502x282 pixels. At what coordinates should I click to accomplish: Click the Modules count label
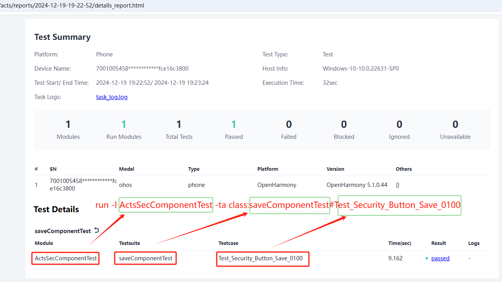(x=68, y=137)
